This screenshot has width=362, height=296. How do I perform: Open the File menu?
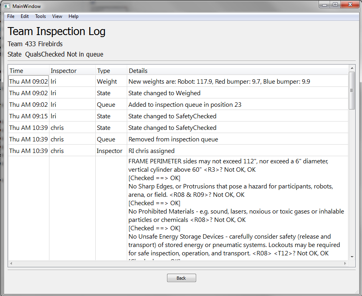coord(11,16)
